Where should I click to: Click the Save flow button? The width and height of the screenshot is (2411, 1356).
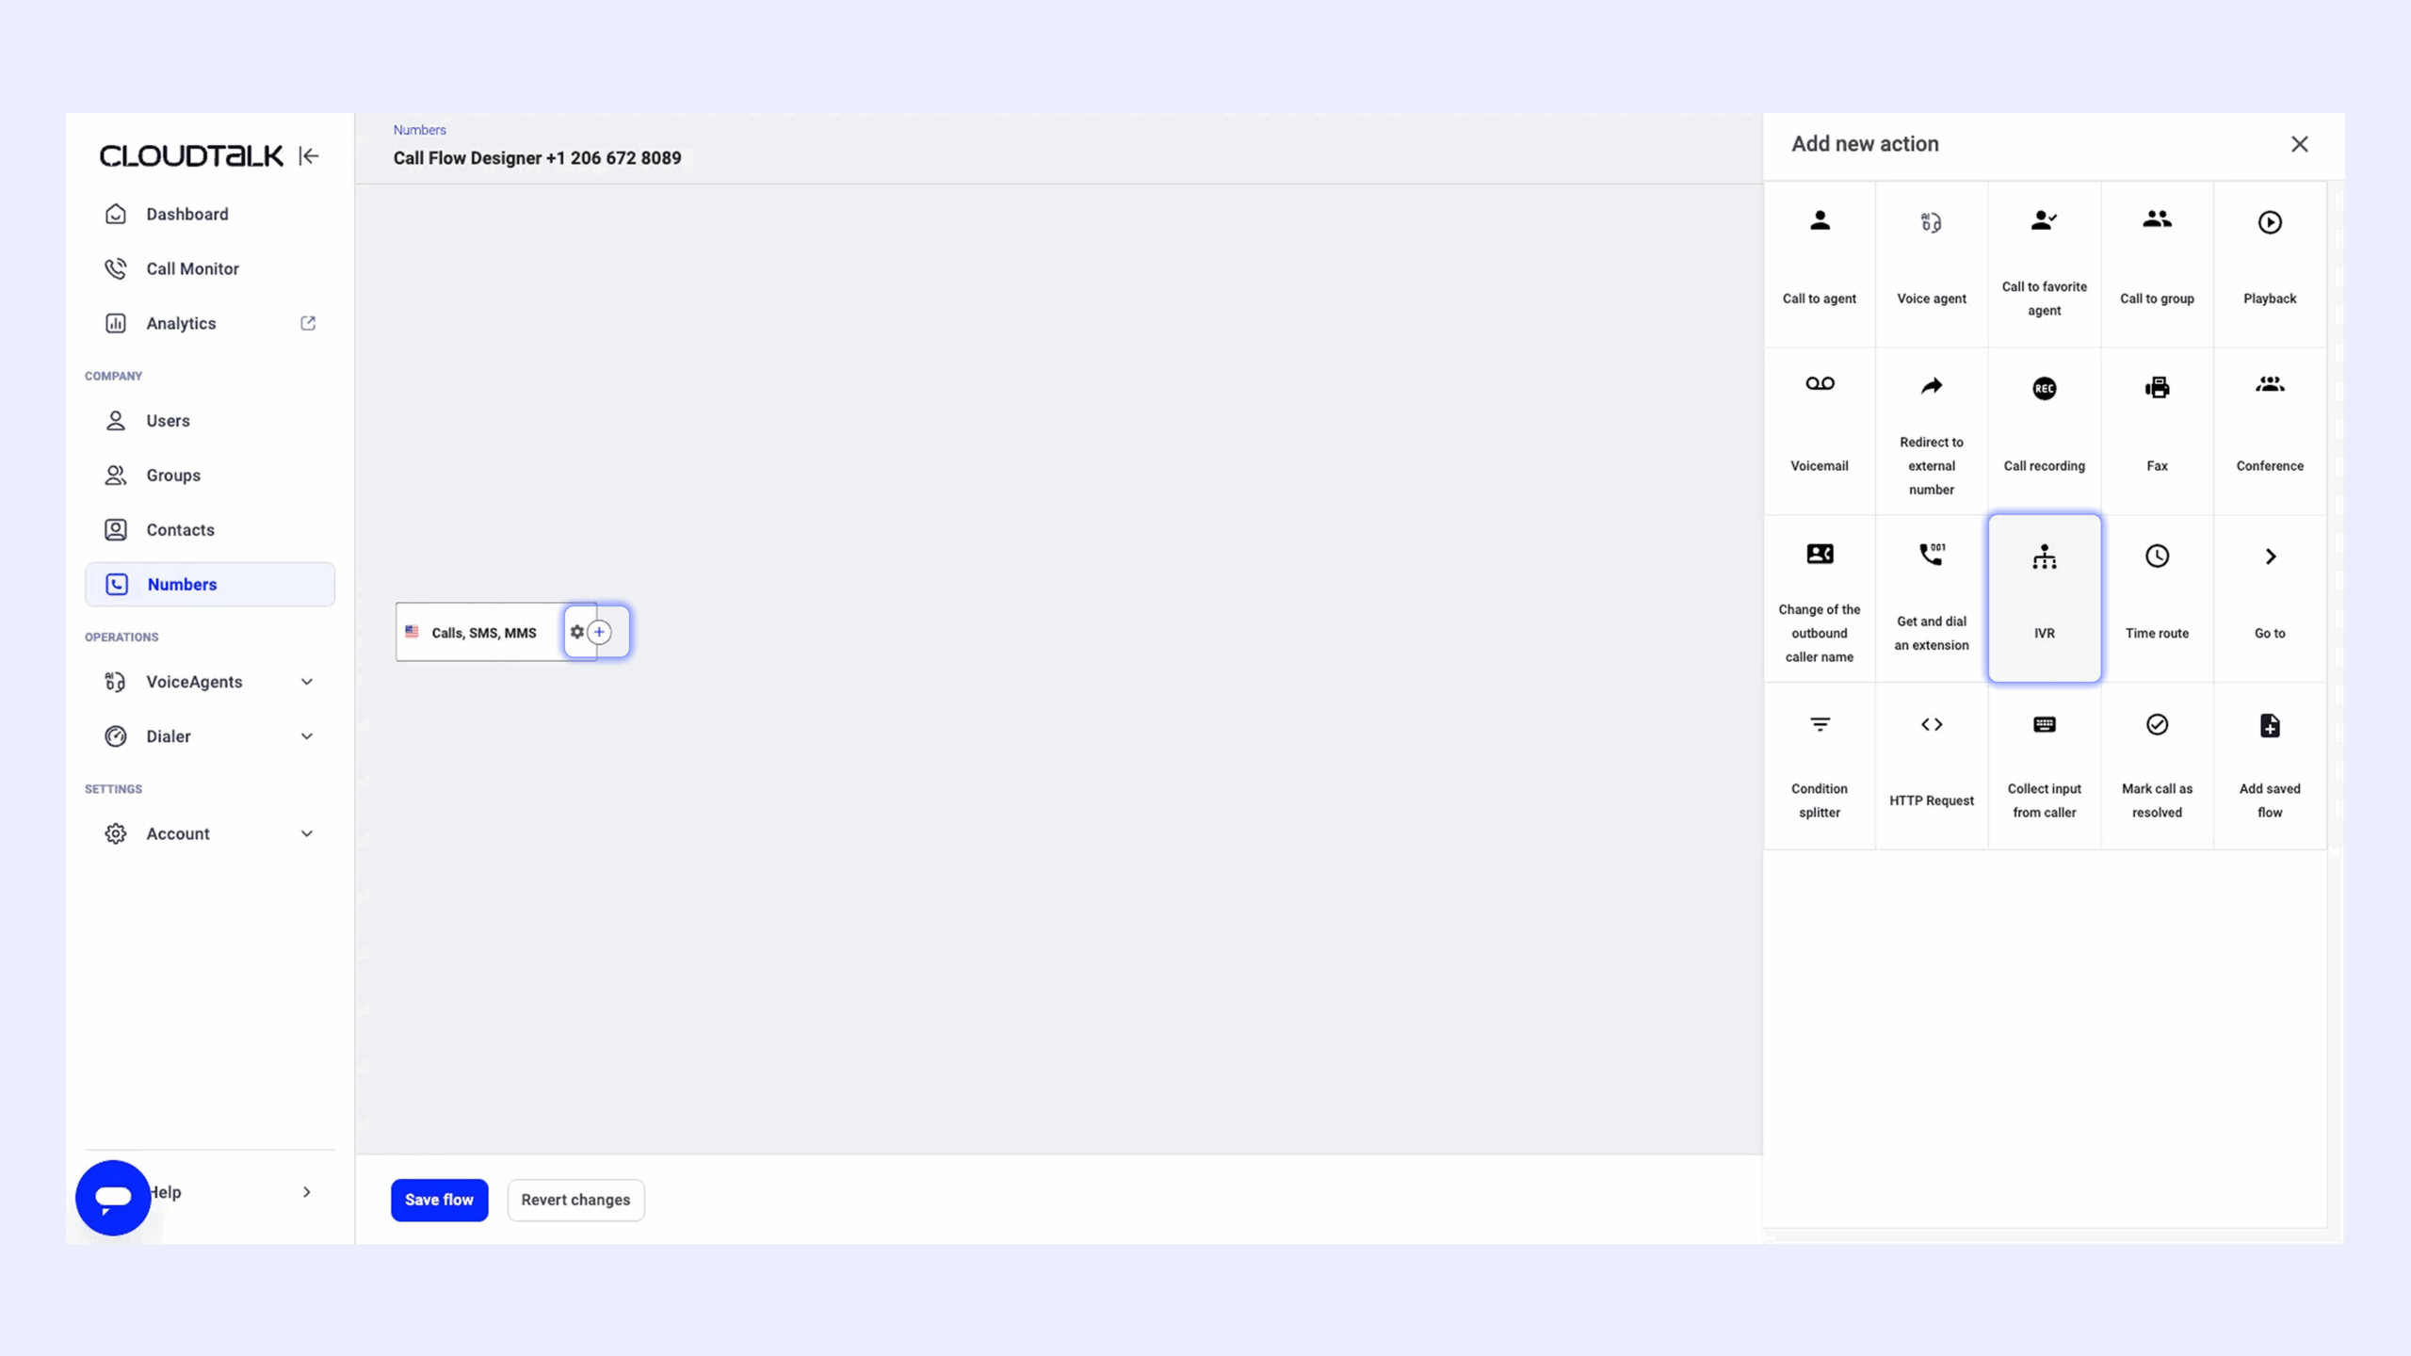tap(439, 1200)
